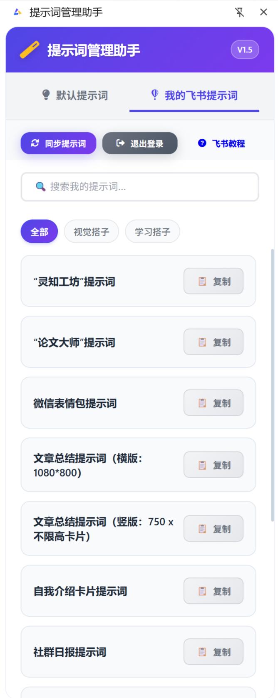
Task: Open the 我的飞书提示词 tab
Action: pos(194,95)
